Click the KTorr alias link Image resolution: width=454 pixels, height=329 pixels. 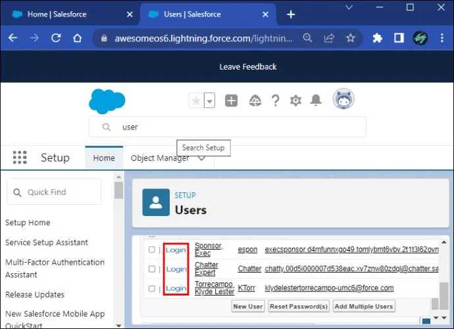coord(246,288)
